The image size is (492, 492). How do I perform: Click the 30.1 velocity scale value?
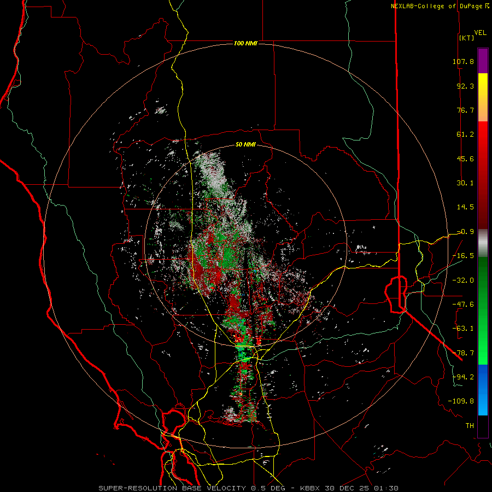(x=465, y=183)
